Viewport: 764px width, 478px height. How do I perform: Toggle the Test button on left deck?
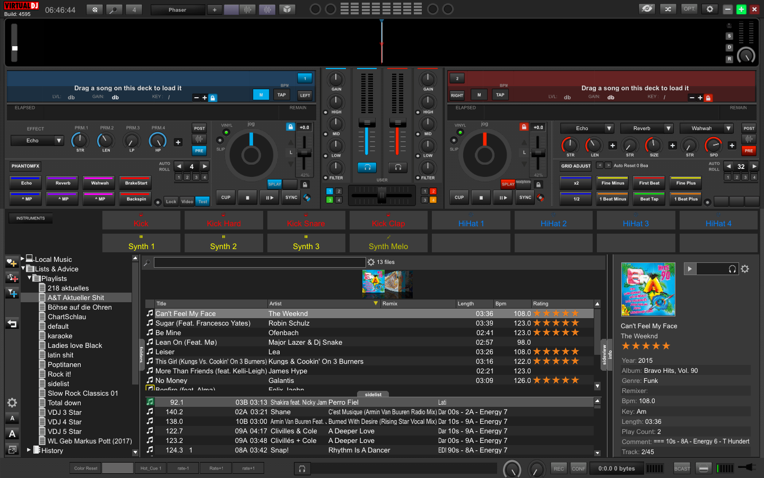coord(203,201)
